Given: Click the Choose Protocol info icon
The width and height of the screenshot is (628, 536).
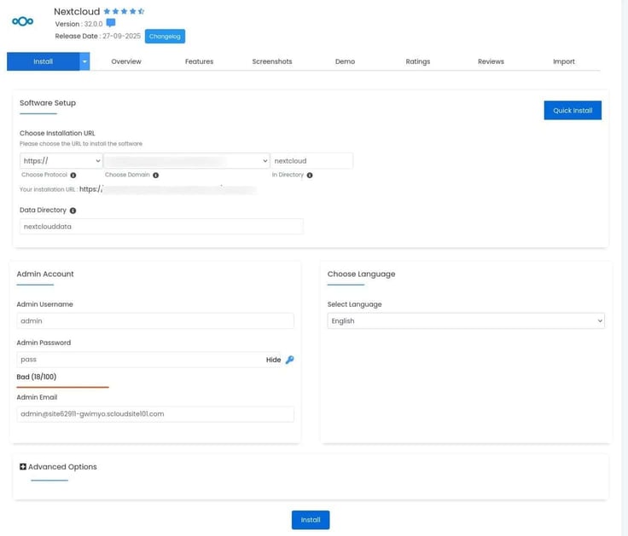Looking at the screenshot, I should click(73, 176).
